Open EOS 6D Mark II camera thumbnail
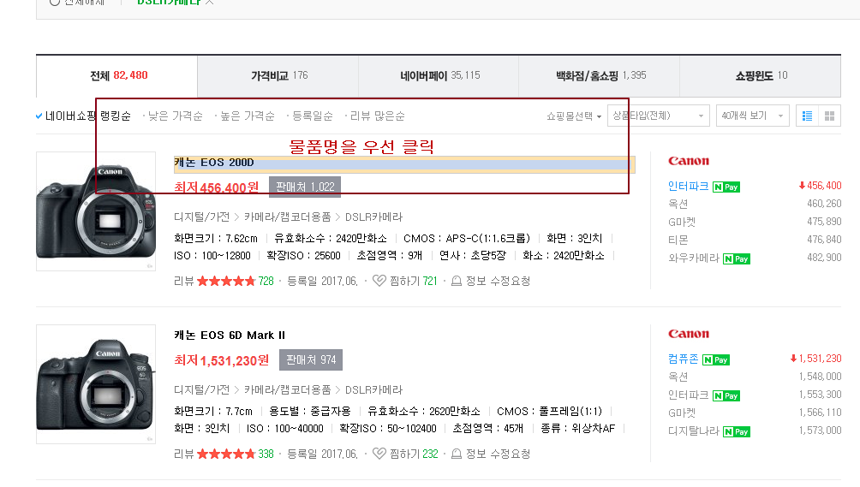Image resolution: width=860 pixels, height=487 pixels. 96,384
